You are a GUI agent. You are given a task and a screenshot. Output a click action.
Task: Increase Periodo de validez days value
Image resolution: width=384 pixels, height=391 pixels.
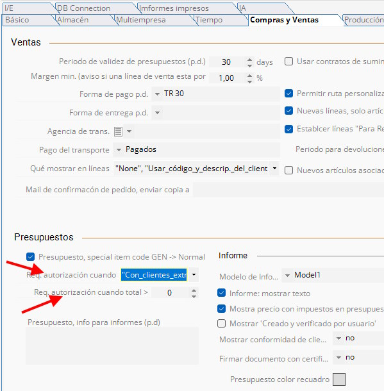pos(249,60)
